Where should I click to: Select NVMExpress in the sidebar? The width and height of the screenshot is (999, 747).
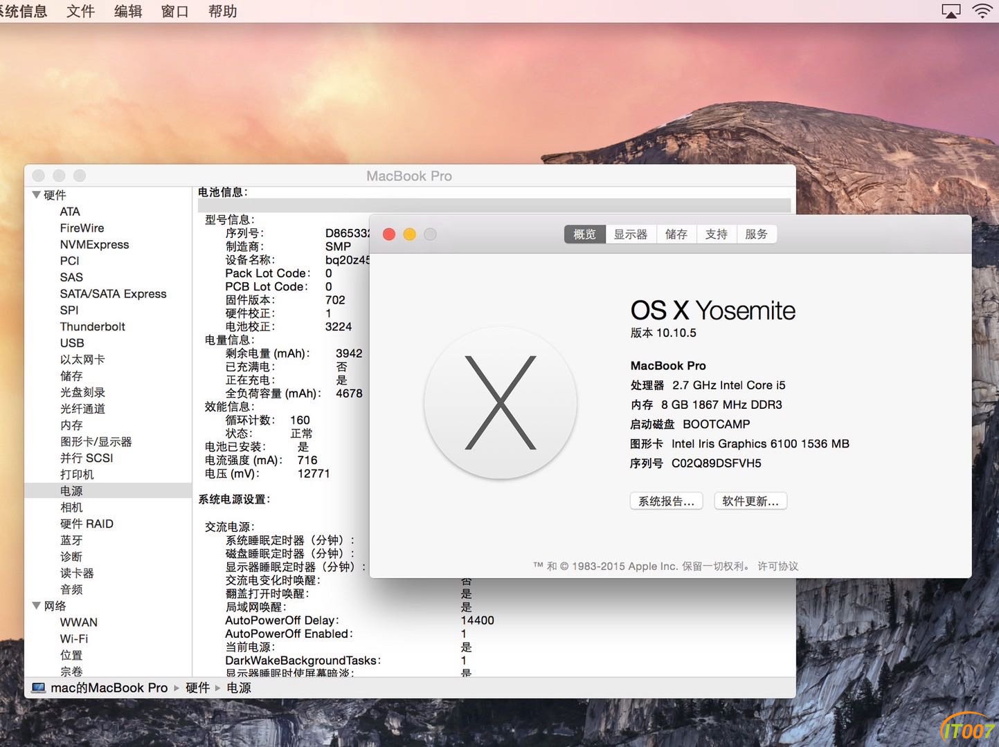pos(94,245)
